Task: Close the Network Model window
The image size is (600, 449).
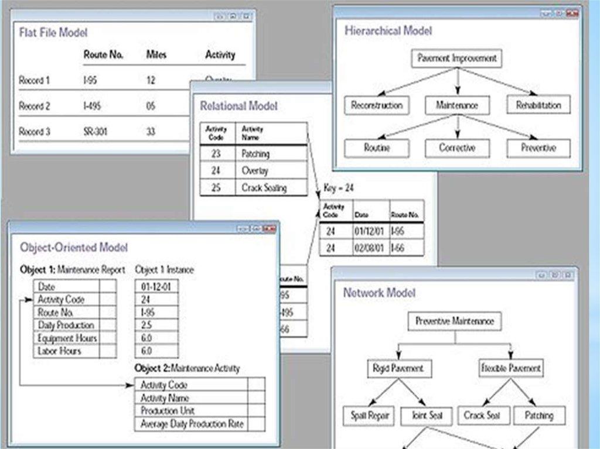Action: (x=567, y=274)
